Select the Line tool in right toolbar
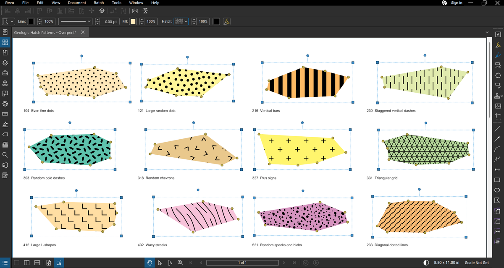The height and width of the screenshot is (268, 504). [498, 129]
